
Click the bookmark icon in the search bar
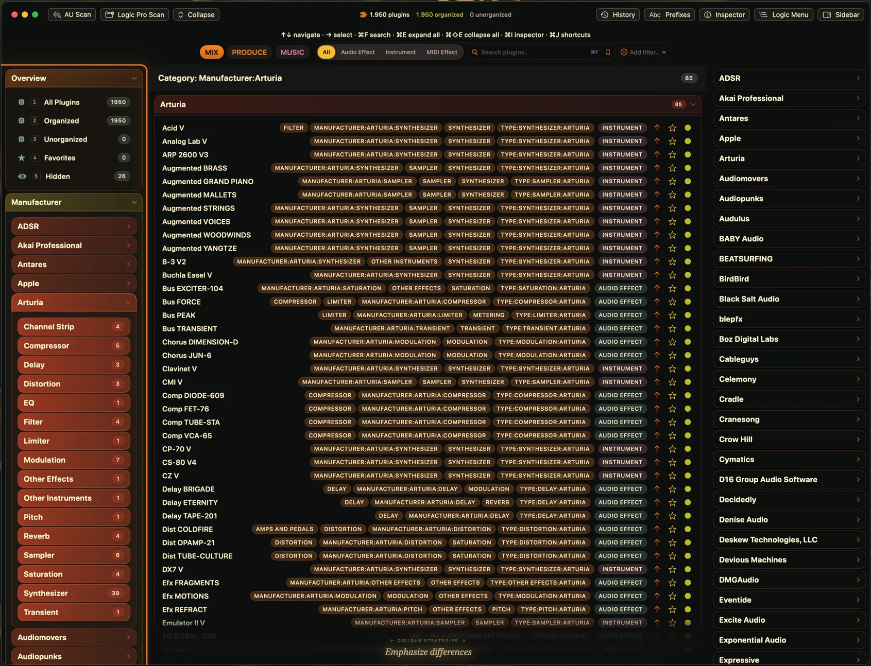tap(608, 52)
